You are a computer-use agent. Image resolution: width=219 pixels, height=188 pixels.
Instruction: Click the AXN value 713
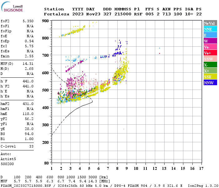166,14
